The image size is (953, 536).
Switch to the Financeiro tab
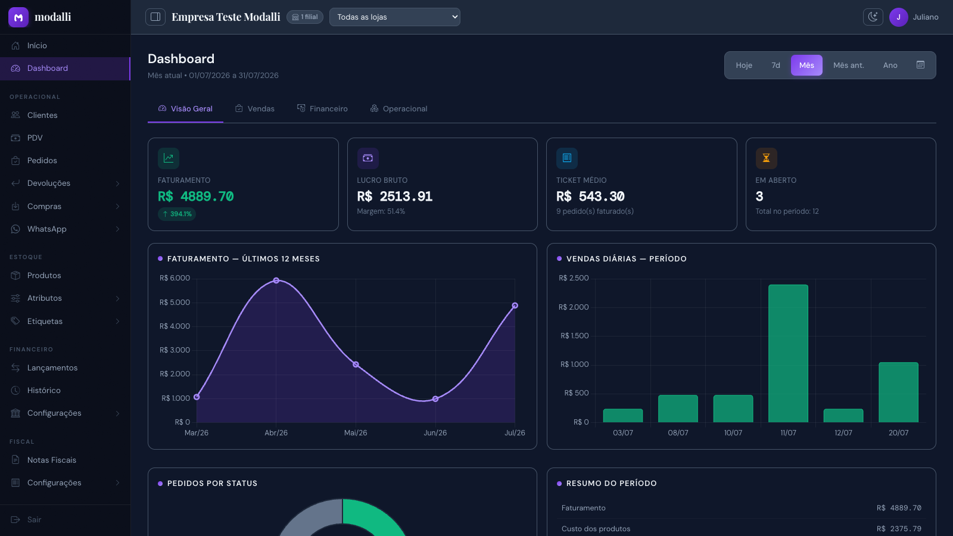(x=322, y=109)
